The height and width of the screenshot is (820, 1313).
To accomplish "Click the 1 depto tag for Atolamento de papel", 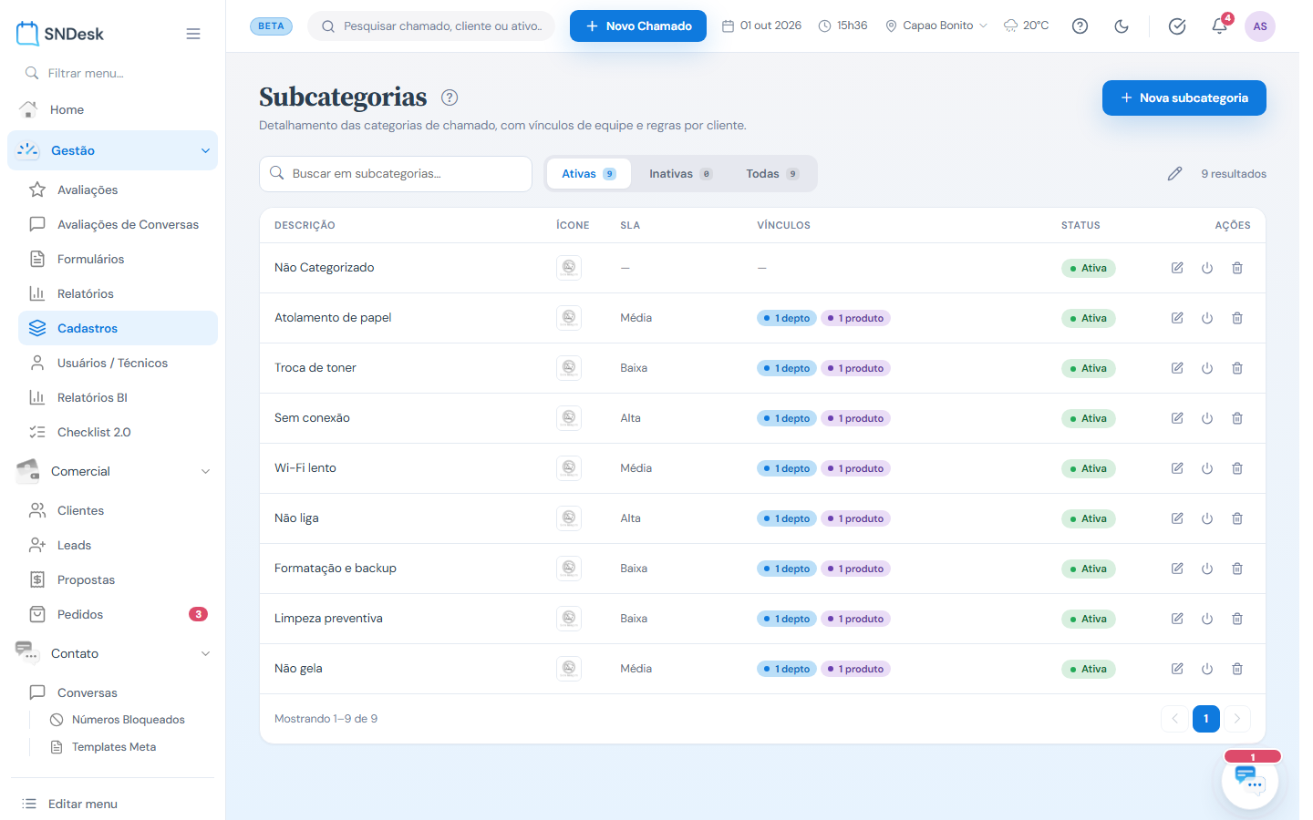I will 787,318.
